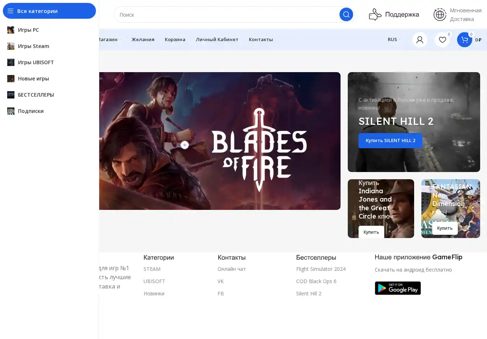Select Игры Steam category

click(34, 46)
